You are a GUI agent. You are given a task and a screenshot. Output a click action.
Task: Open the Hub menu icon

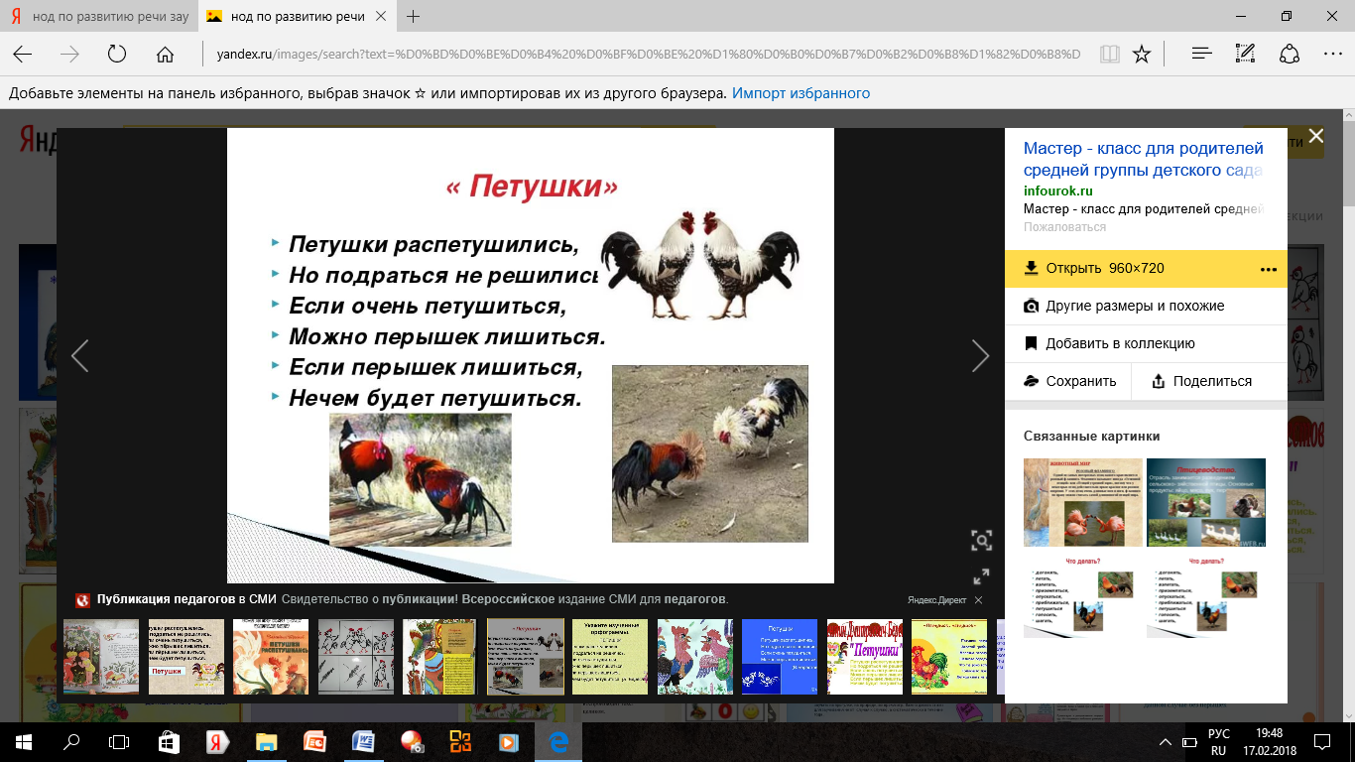pos(1201,55)
